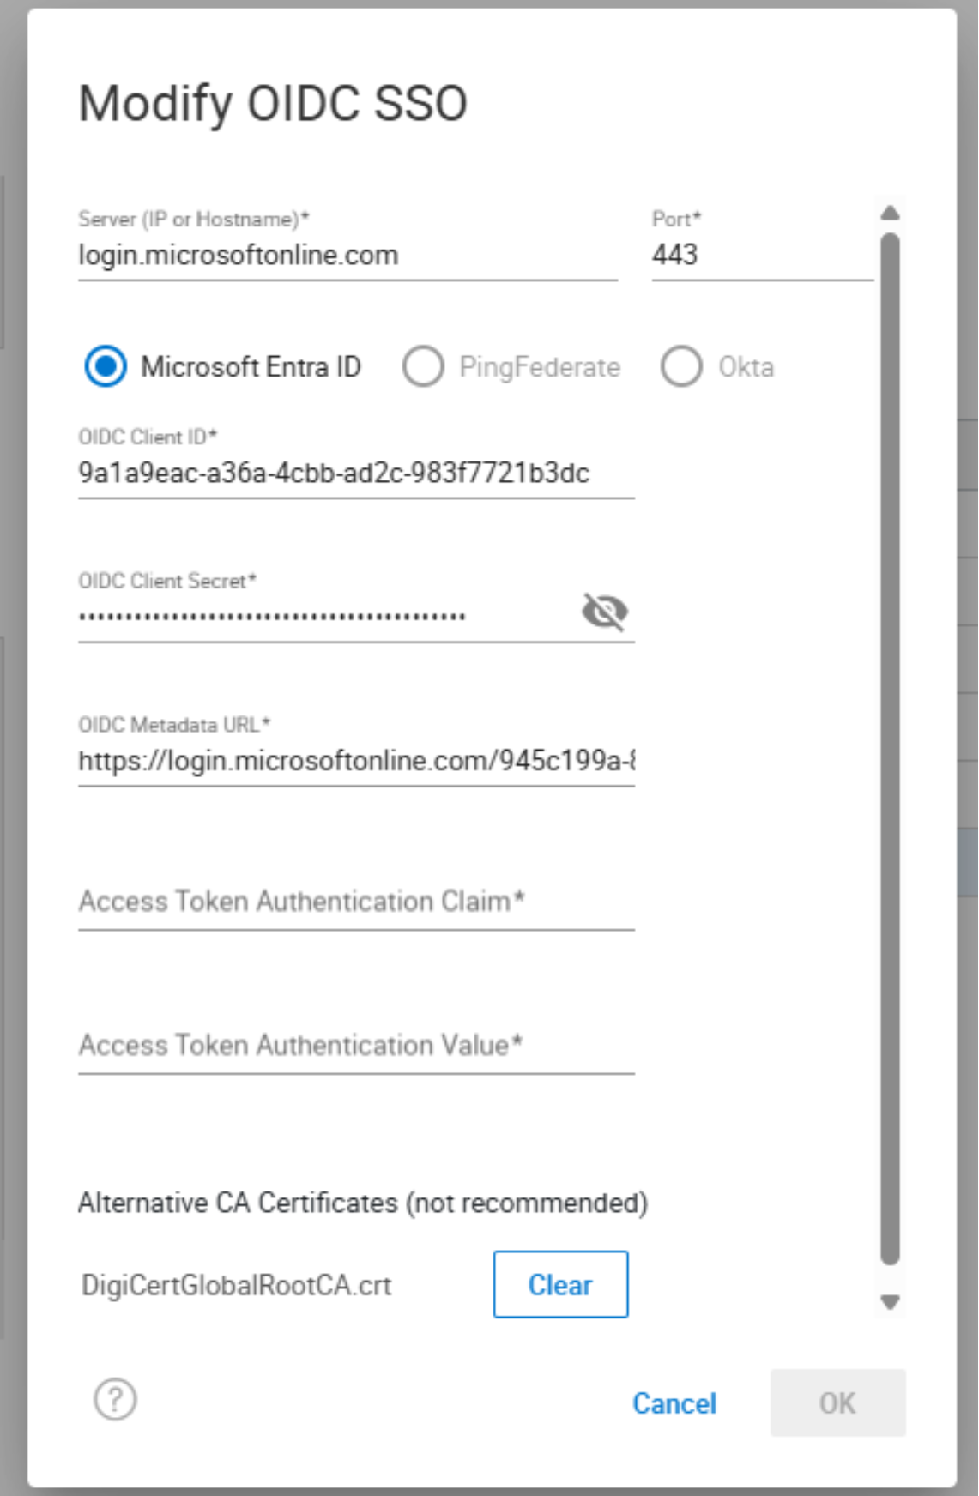Focus the Port field showing 443
This screenshot has width=979, height=1496.
(762, 256)
